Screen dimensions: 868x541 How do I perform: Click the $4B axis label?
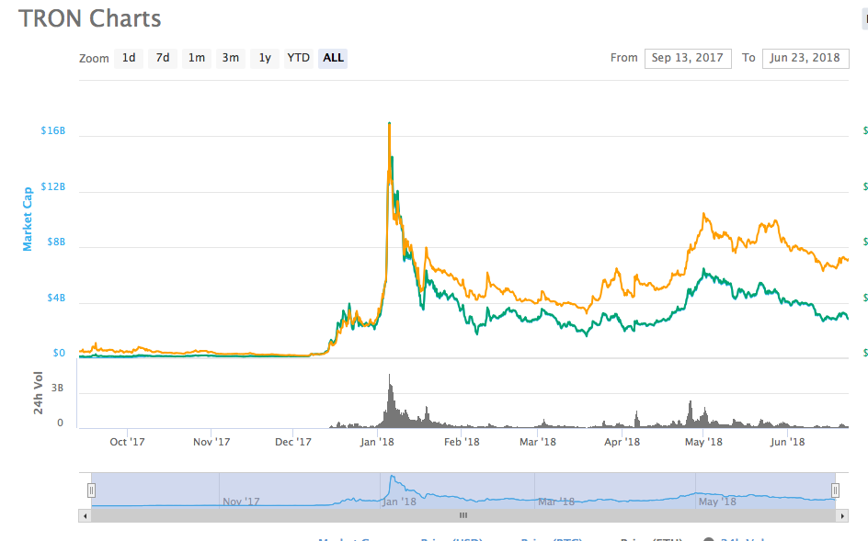[56, 298]
